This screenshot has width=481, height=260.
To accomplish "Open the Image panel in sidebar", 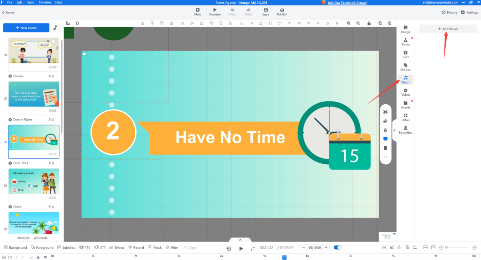I will click(x=405, y=29).
